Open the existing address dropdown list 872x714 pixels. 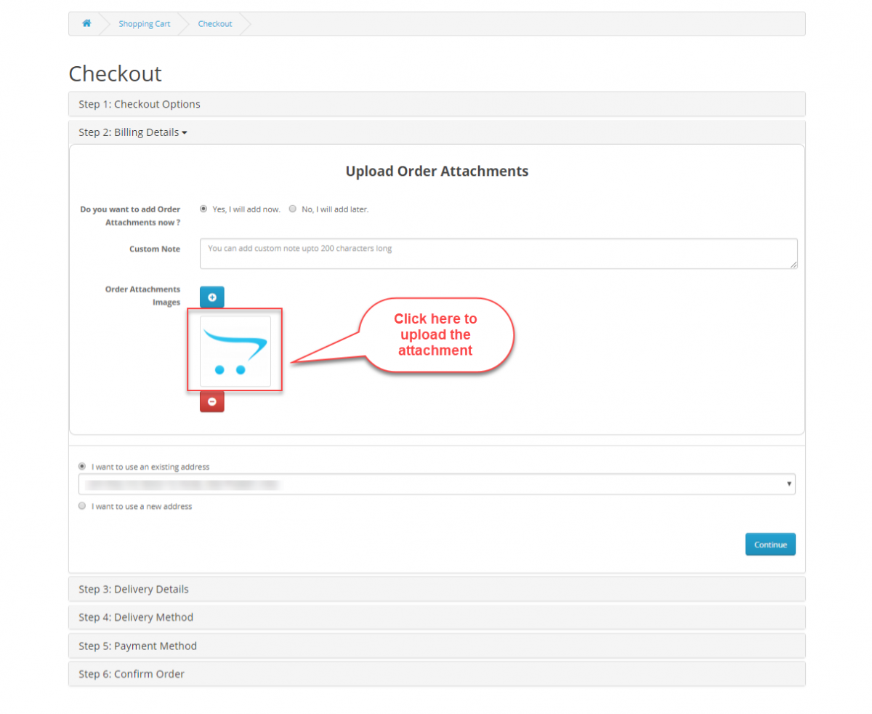pyautogui.click(x=436, y=484)
